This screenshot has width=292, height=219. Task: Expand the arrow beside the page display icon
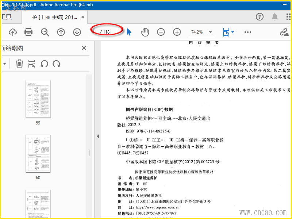tap(233, 32)
